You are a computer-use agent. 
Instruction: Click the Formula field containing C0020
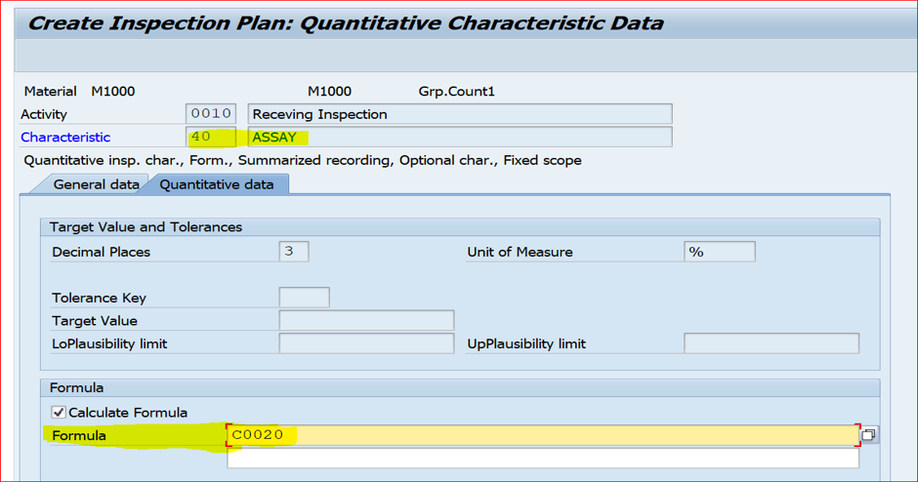coord(543,435)
